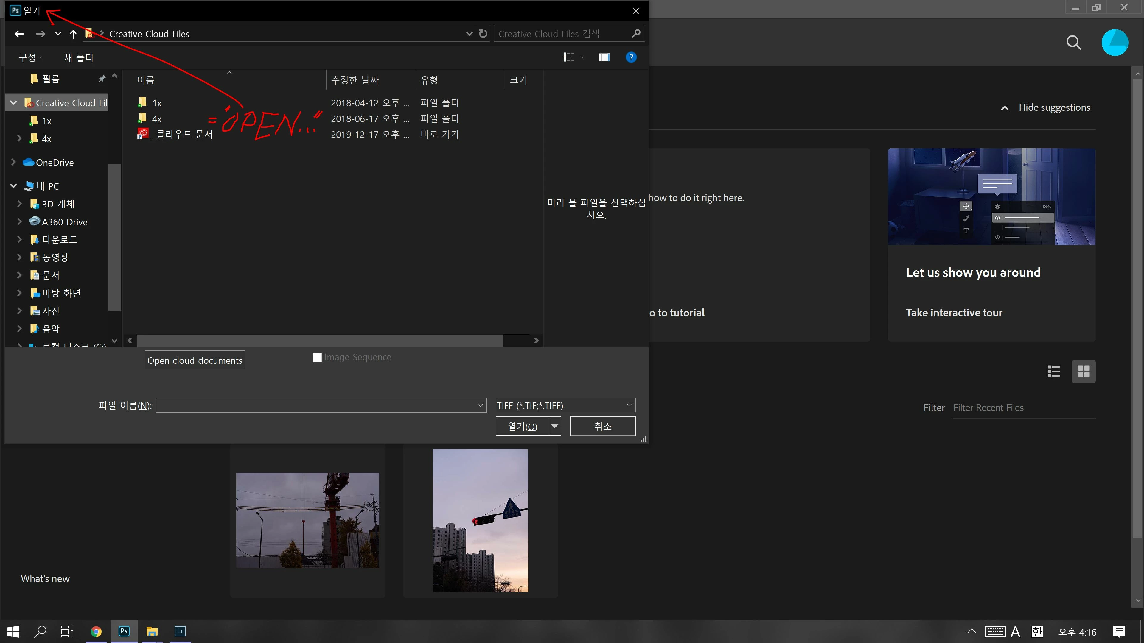Image resolution: width=1144 pixels, height=643 pixels.
Task: Go up one folder level
Action: click(x=73, y=34)
